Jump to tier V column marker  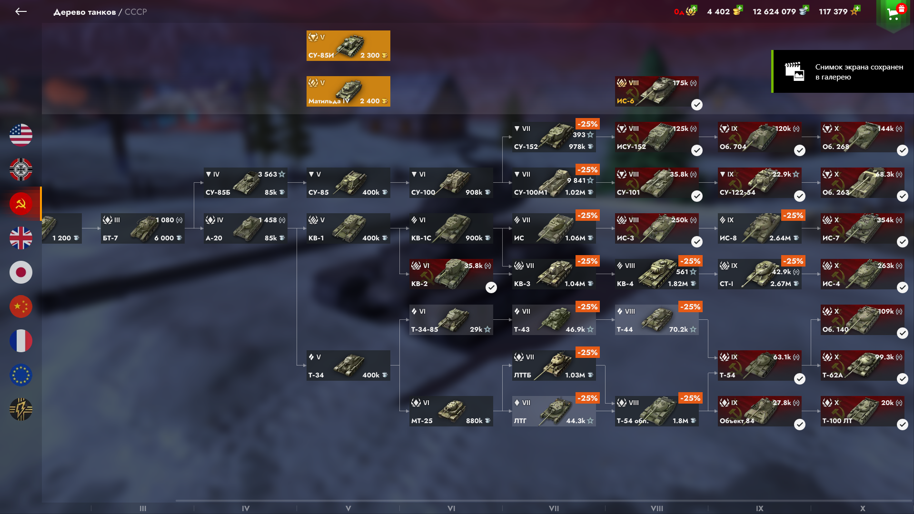pos(348,508)
